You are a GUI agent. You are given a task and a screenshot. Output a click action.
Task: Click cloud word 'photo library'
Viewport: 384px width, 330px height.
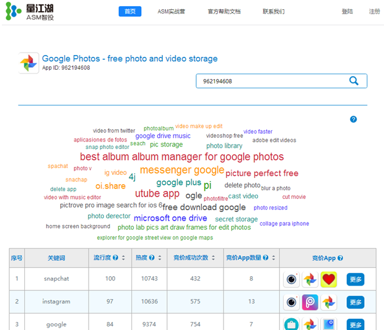pos(224,146)
